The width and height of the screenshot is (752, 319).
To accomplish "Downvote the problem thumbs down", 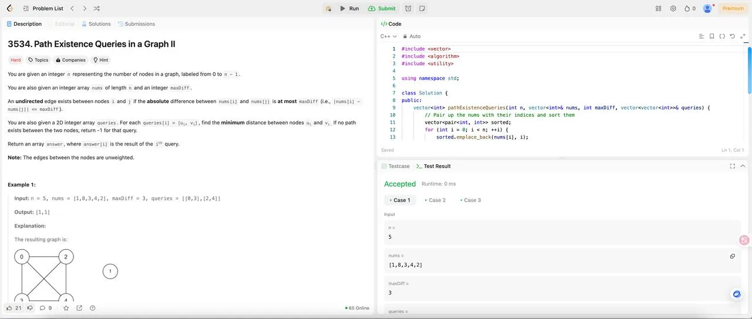I will (30, 308).
